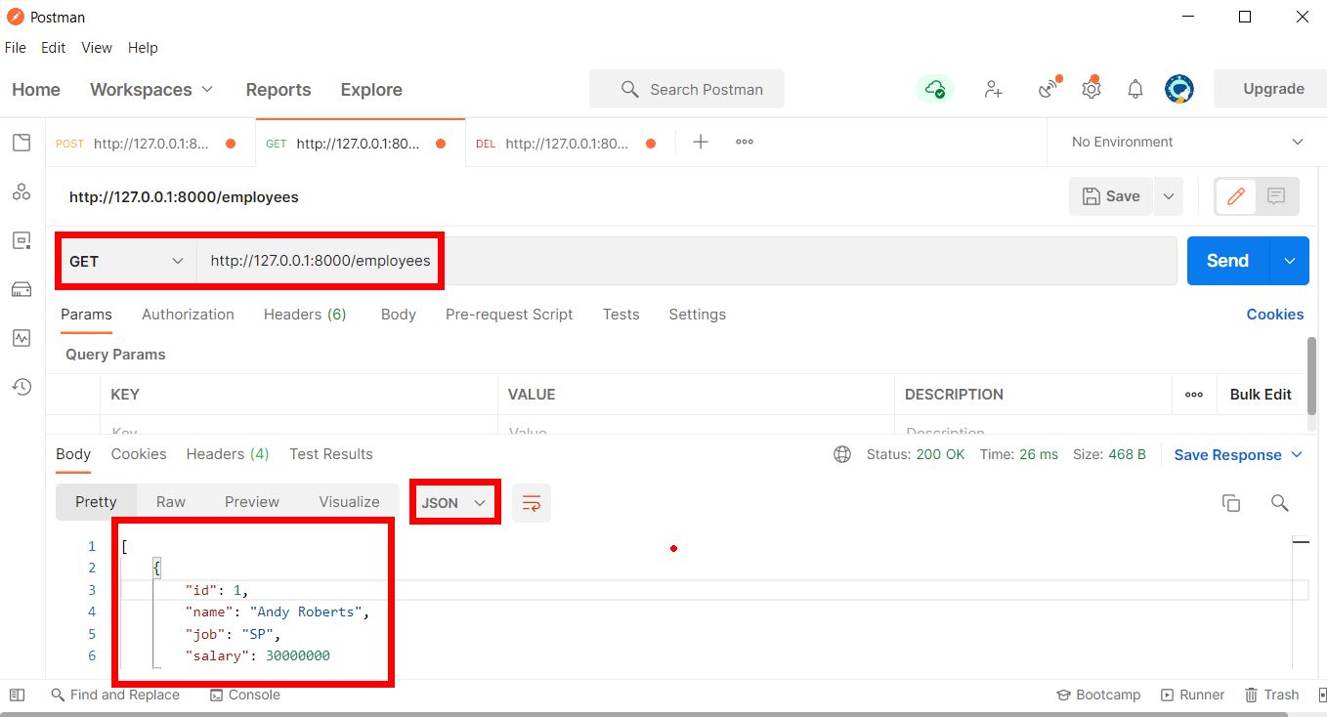Click the comments mode icon
The width and height of the screenshot is (1327, 717).
[1276, 196]
